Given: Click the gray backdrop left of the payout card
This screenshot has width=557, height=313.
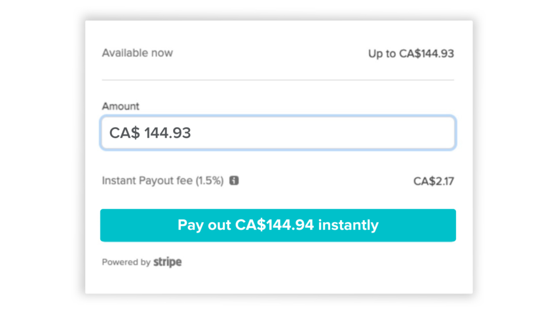Looking at the screenshot, I should (42, 157).
